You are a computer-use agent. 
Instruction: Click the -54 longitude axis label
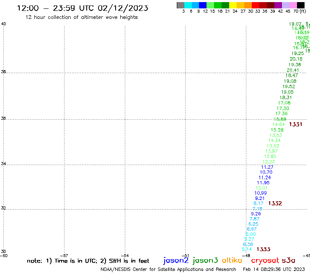125,255
